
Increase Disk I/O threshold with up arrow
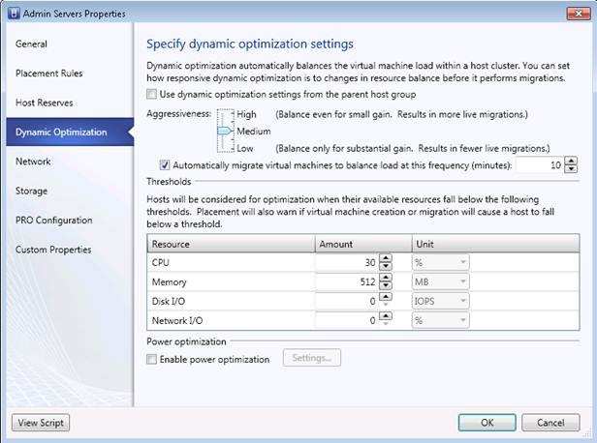coord(386,297)
